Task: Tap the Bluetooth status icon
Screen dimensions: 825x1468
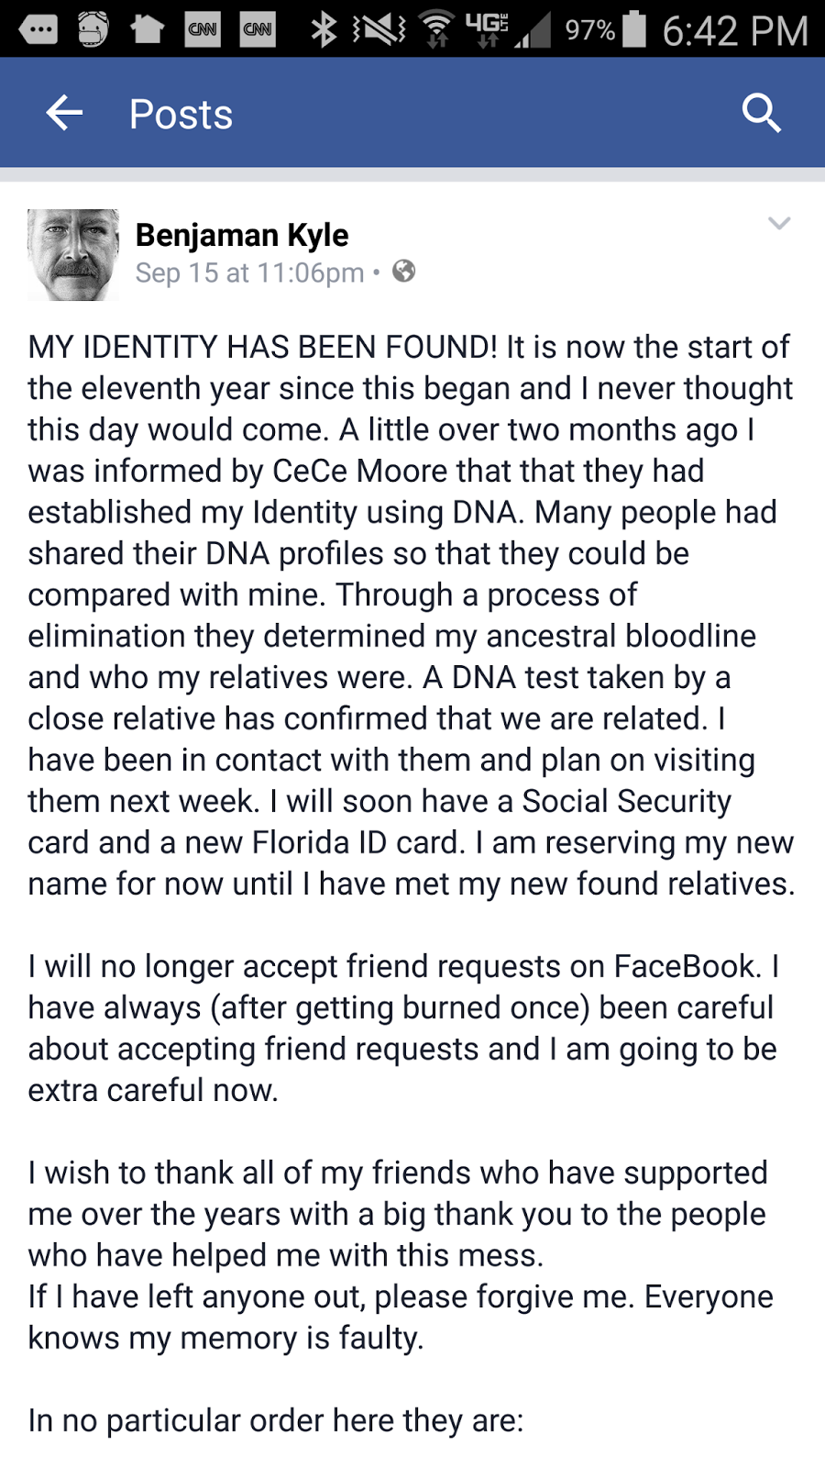Action: pyautogui.click(x=323, y=29)
